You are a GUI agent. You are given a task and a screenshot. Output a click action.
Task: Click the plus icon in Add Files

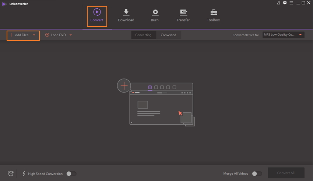(x=11, y=35)
